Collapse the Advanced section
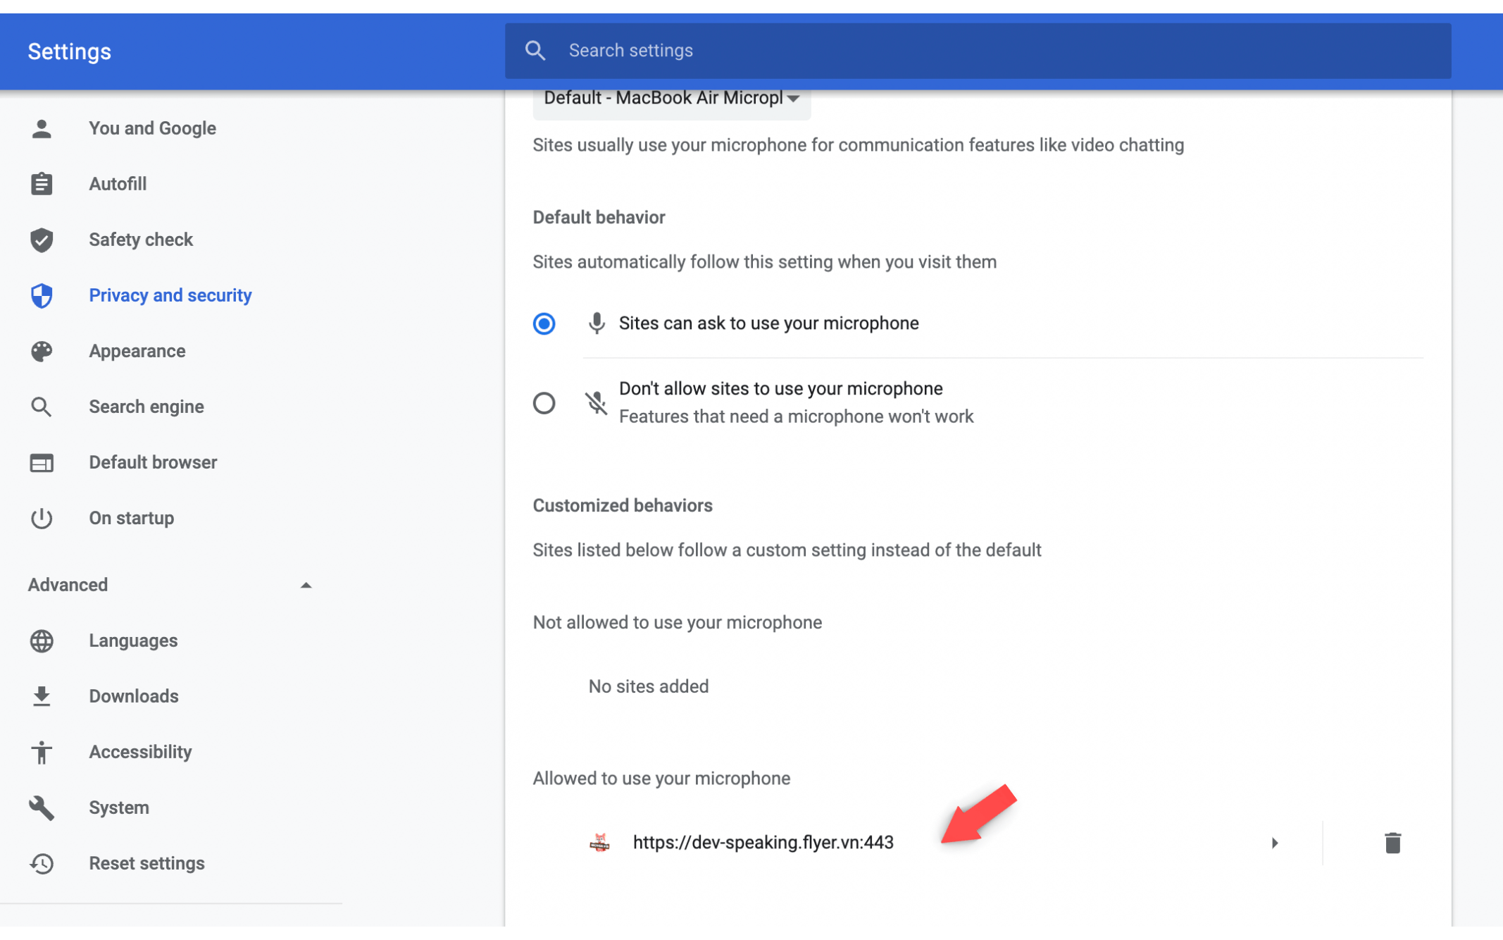Screen dimensions: 1503x940 pyautogui.click(x=306, y=585)
